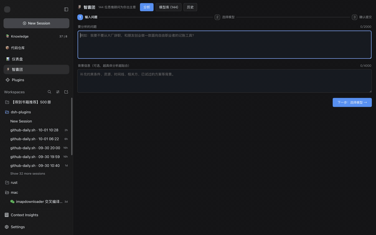376x235 pixels.
Task: Click the 仪表盘 chart icon
Action: pos(8,59)
